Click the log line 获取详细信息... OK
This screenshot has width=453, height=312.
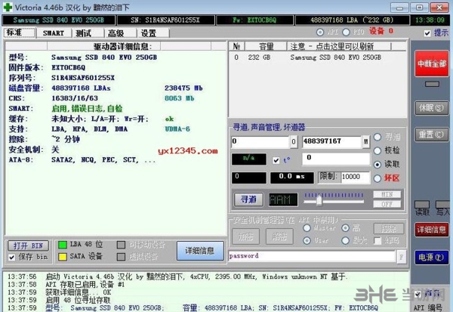pos(78,292)
